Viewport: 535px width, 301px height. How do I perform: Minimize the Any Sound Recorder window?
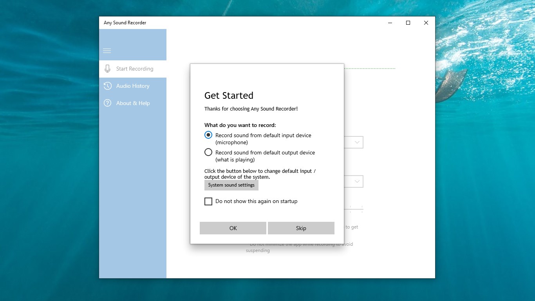(390, 23)
